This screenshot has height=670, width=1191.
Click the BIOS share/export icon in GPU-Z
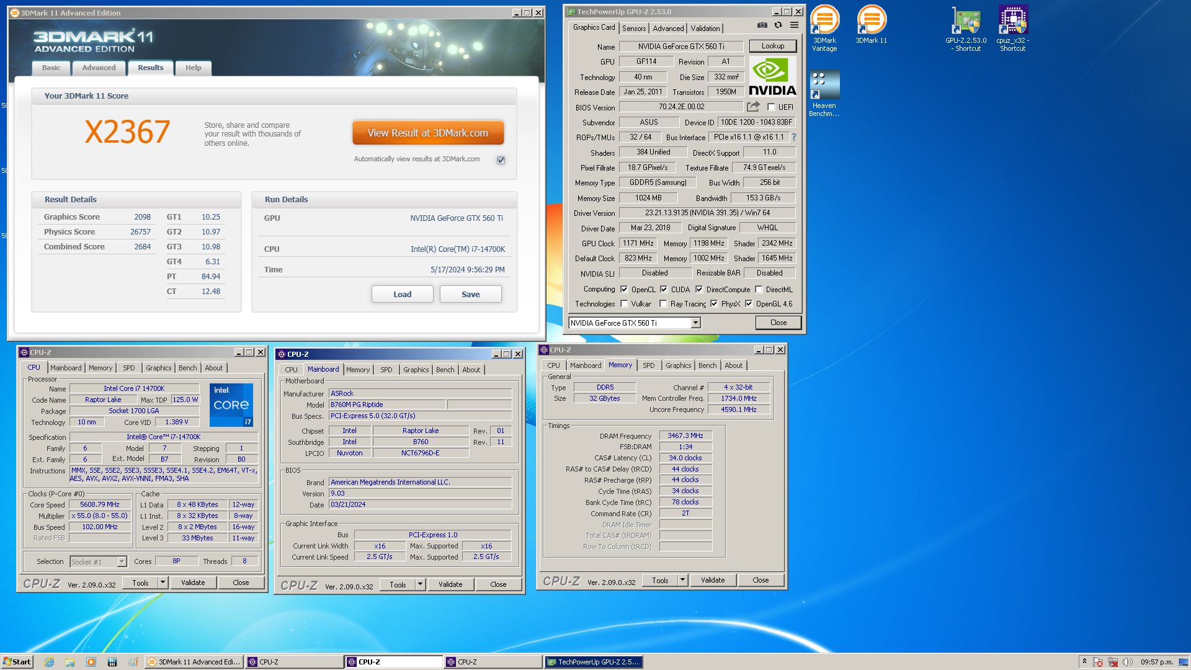[x=753, y=107]
